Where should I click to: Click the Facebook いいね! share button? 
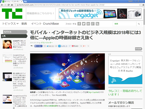(38, 46)
